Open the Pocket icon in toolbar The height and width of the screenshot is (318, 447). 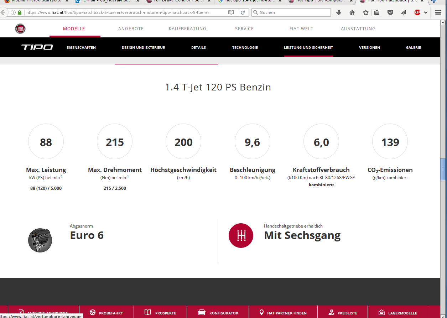(390, 12)
